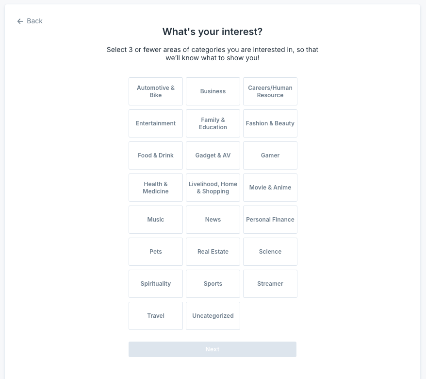Screen dimensions: 426x379
Task: Choose Careers/Human Resource category
Action: pos(270,91)
